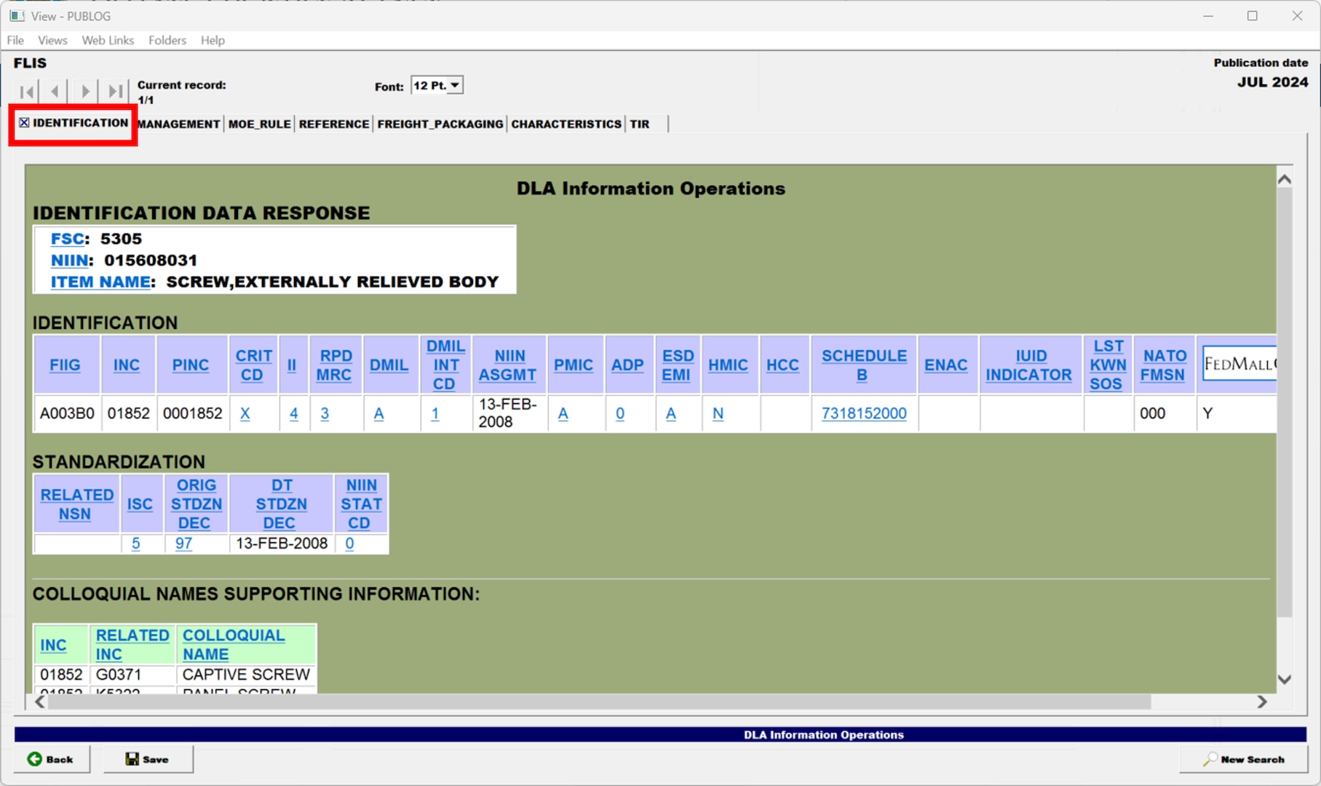Click the vertical scrollbar up arrow

(1285, 179)
